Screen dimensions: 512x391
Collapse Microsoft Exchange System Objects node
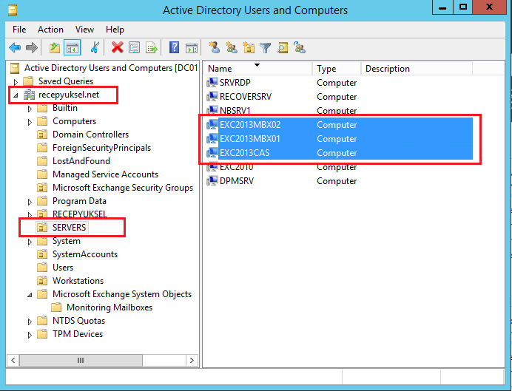point(30,295)
